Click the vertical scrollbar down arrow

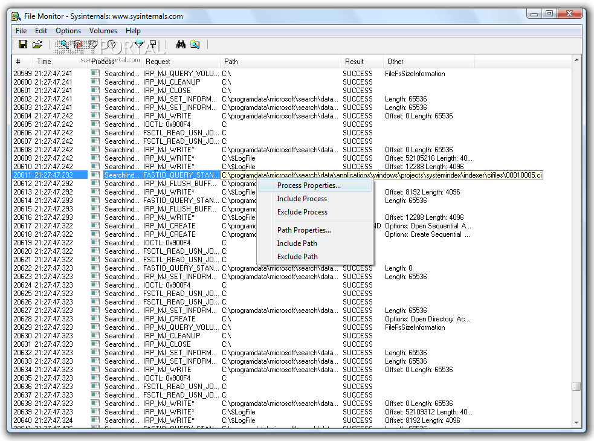point(576,422)
